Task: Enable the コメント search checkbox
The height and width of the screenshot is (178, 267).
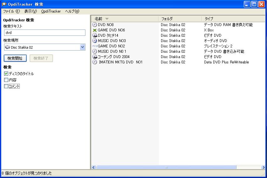Action: (x=6, y=86)
